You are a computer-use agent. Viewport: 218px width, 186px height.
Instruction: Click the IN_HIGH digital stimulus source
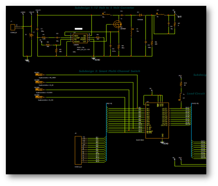[39, 75]
